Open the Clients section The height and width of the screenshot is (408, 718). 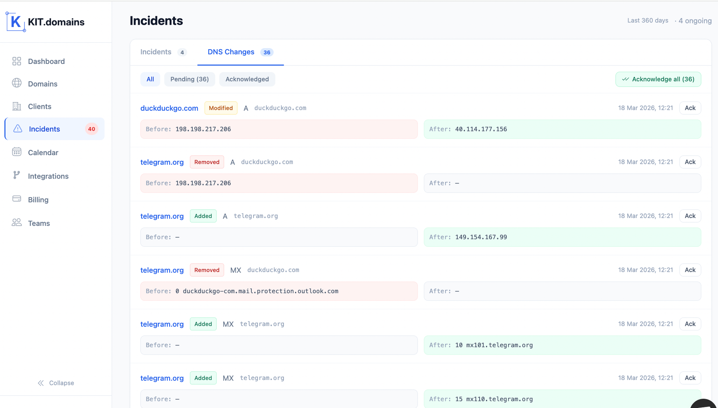(x=39, y=106)
